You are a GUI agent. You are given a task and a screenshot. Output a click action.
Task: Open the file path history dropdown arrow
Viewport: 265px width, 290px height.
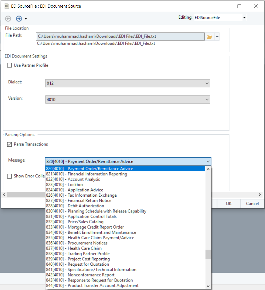pos(217,37)
